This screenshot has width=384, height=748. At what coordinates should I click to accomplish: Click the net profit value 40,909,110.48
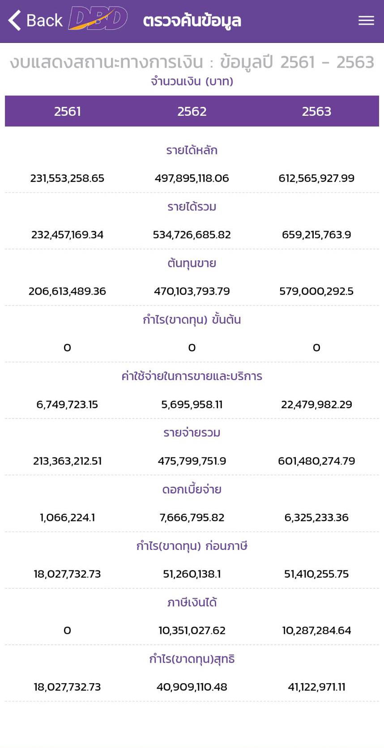[192, 687]
